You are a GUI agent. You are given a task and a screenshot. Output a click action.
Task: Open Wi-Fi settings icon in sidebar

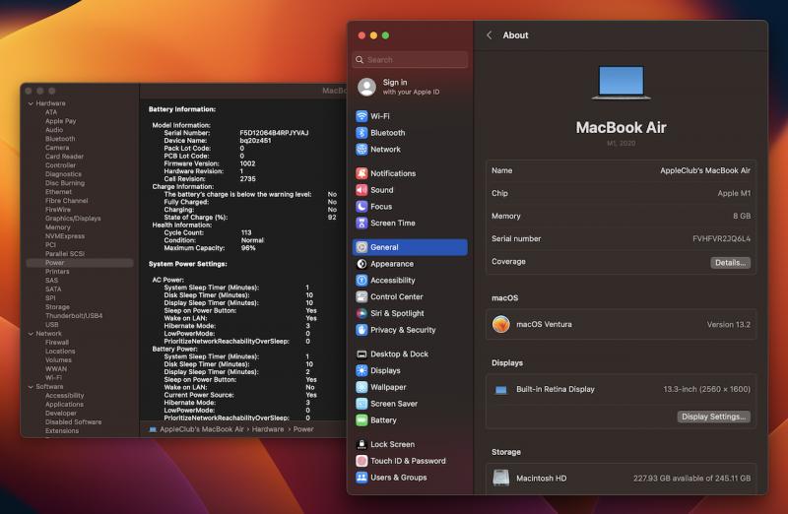[x=362, y=116]
